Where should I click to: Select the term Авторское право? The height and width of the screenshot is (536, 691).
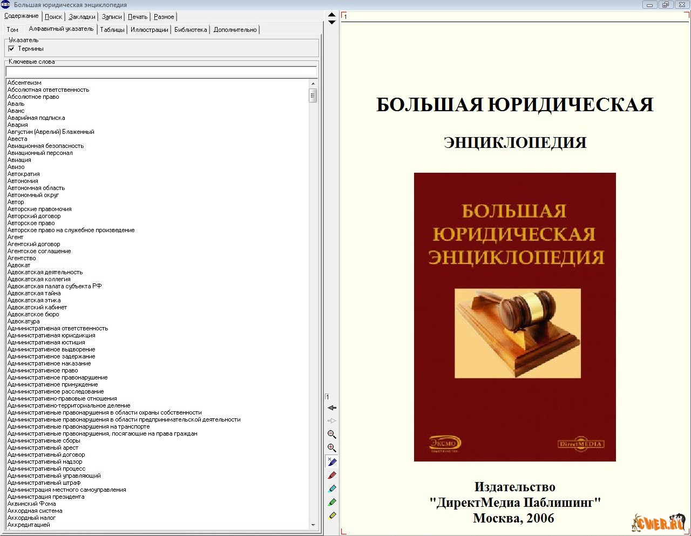31,223
